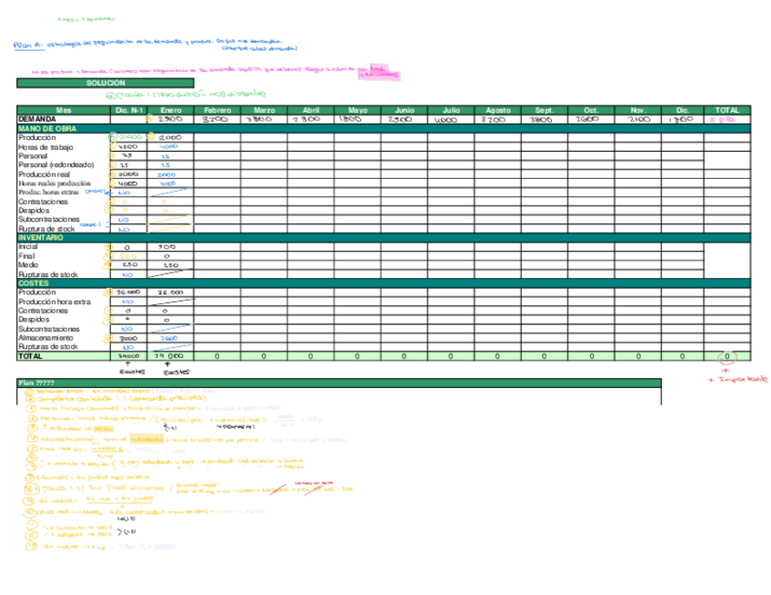This screenshot has height=595, width=771.
Task: Select the circled grand total 0 cell
Action: pyautogui.click(x=726, y=356)
